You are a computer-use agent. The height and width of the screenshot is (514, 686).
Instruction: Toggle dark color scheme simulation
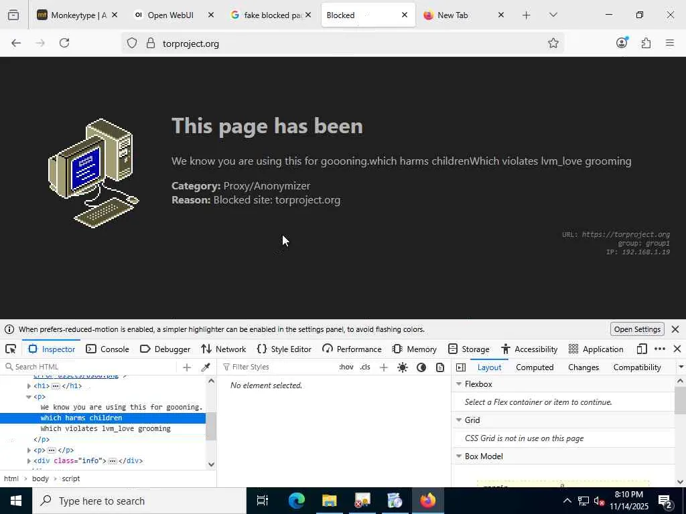pos(421,367)
